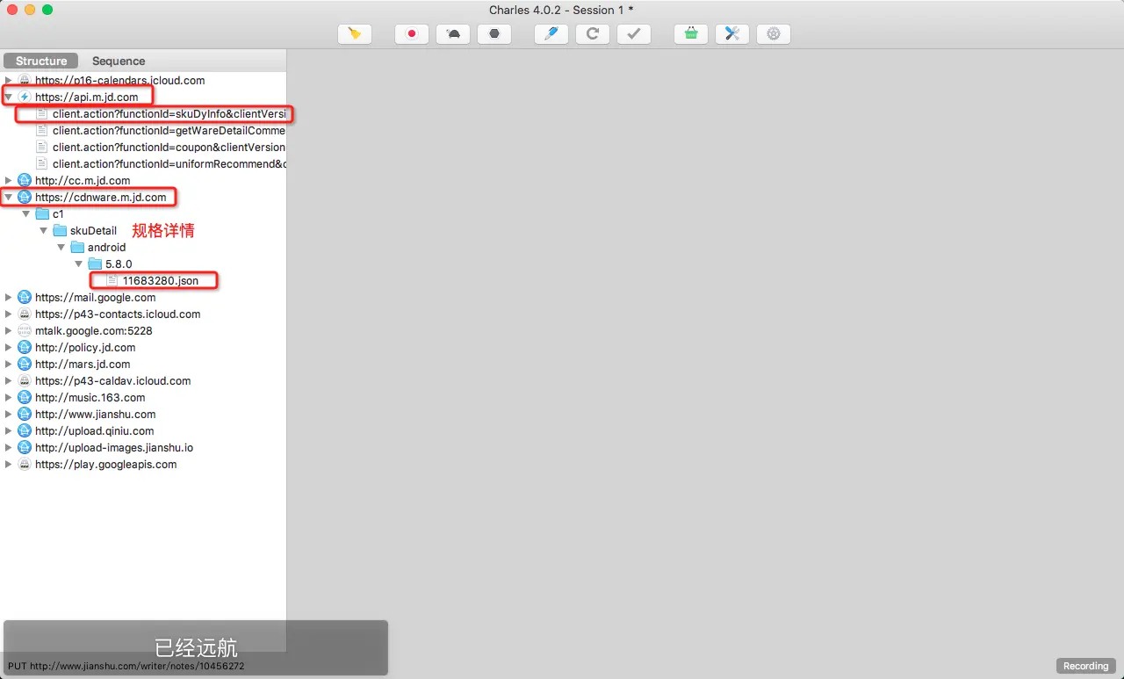Viewport: 1124px width, 679px height.
Task: Click the lock icon beside p16-calendars.icloud.com
Action: [25, 80]
